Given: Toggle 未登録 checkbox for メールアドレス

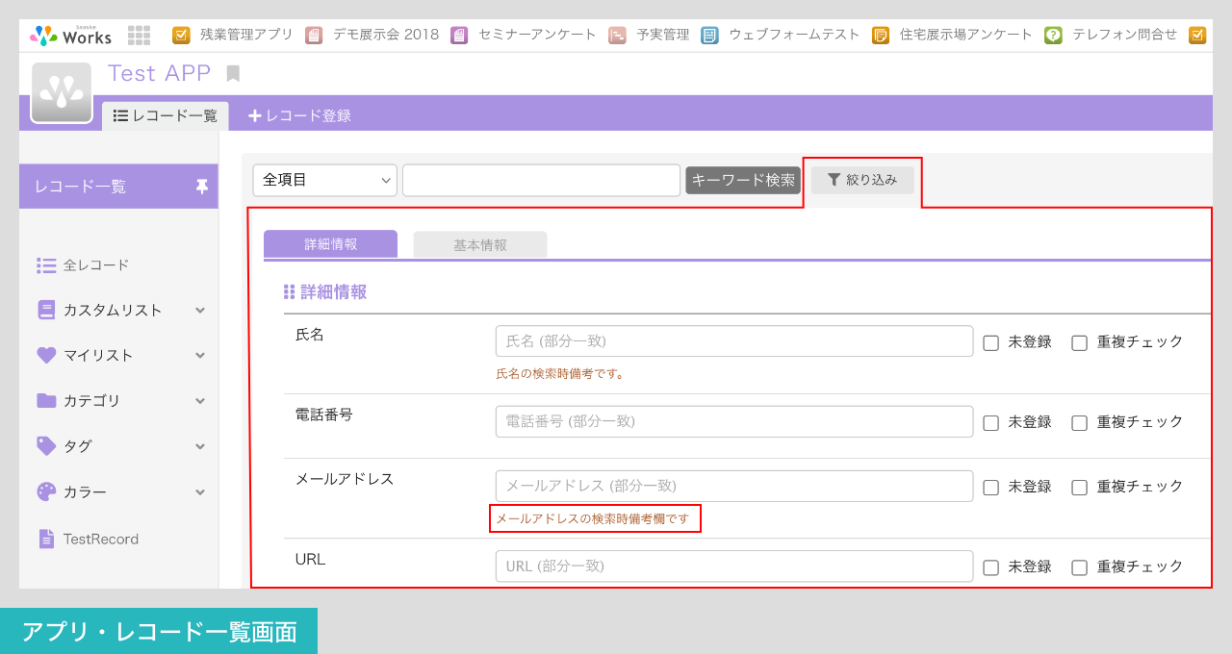Looking at the screenshot, I should point(990,487).
